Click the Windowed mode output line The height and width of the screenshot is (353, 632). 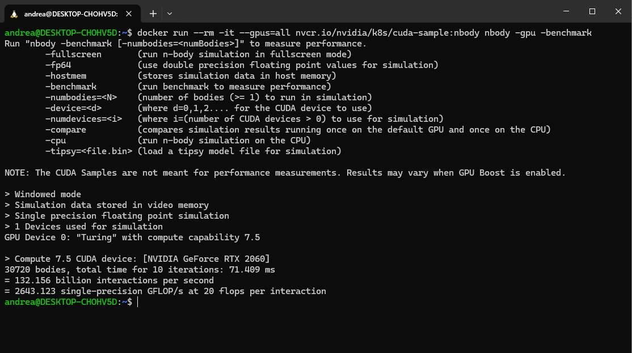click(43, 194)
